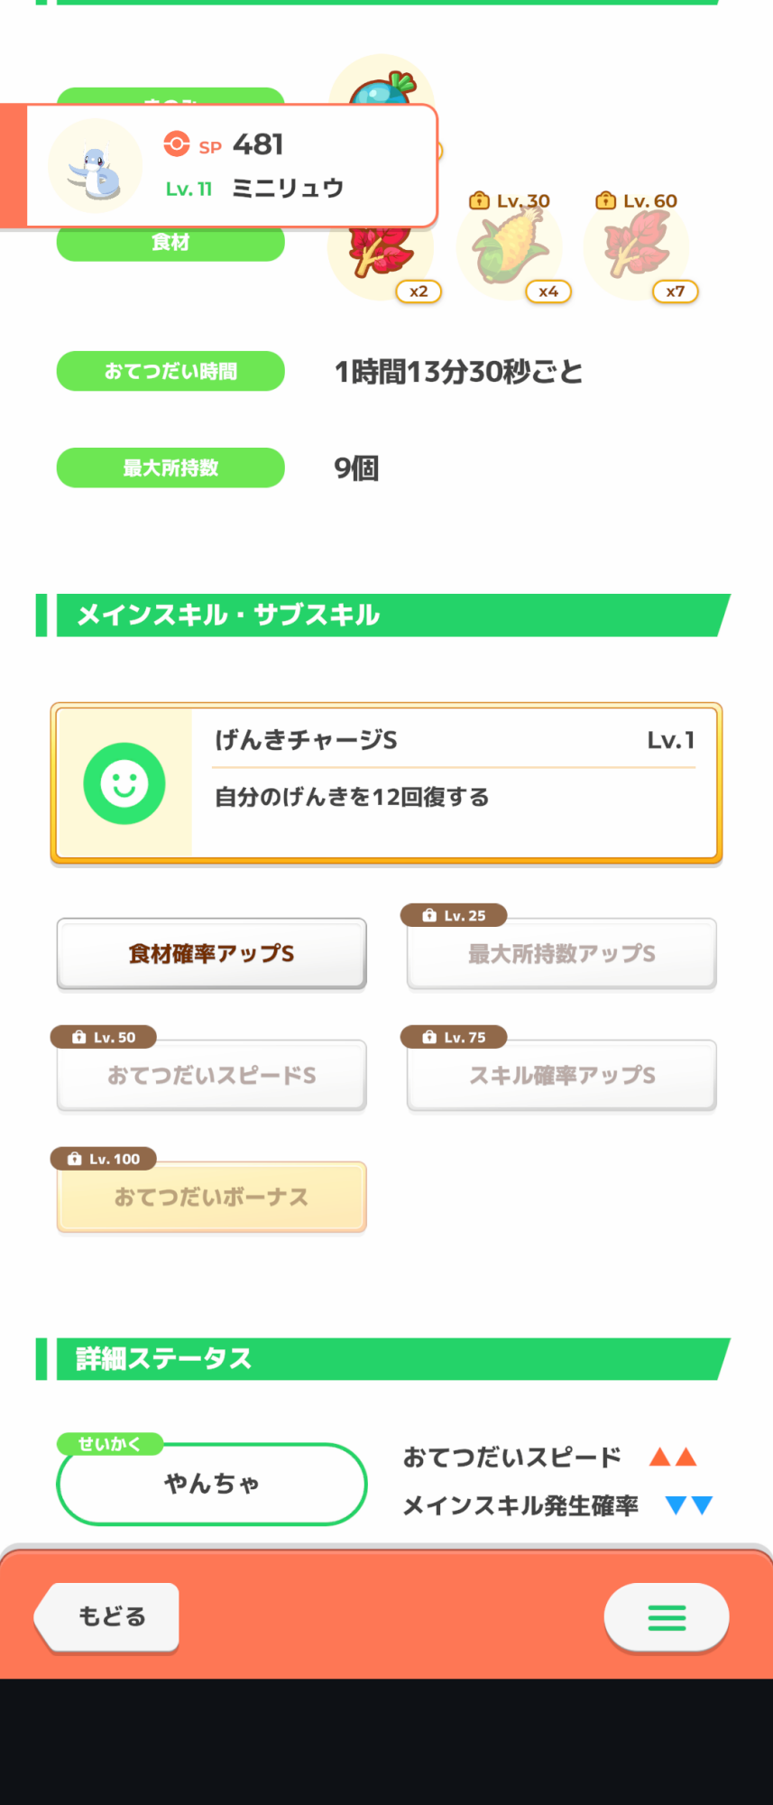
Task: Select the locked Lv.60 herb ingredient
Action: coord(637,247)
